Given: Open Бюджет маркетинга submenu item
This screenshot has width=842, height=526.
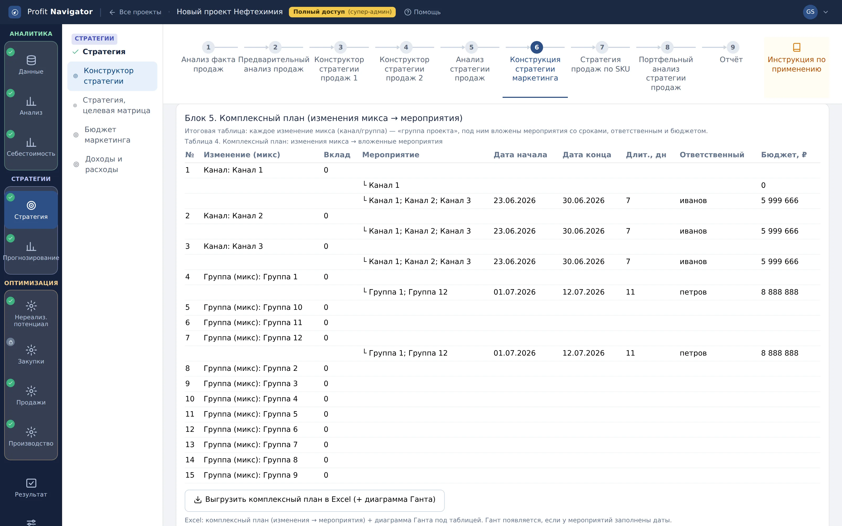Looking at the screenshot, I should click(x=112, y=135).
